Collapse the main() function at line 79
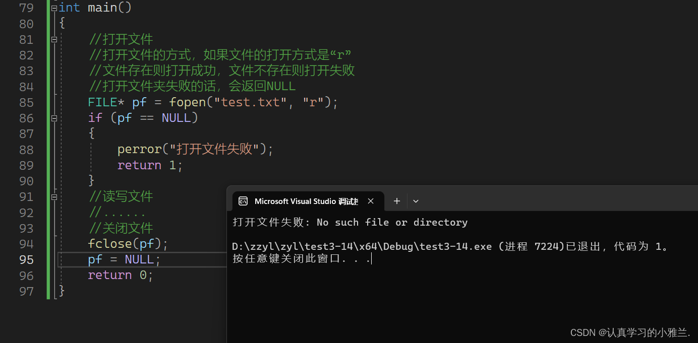Image resolution: width=698 pixels, height=343 pixels. [54, 8]
